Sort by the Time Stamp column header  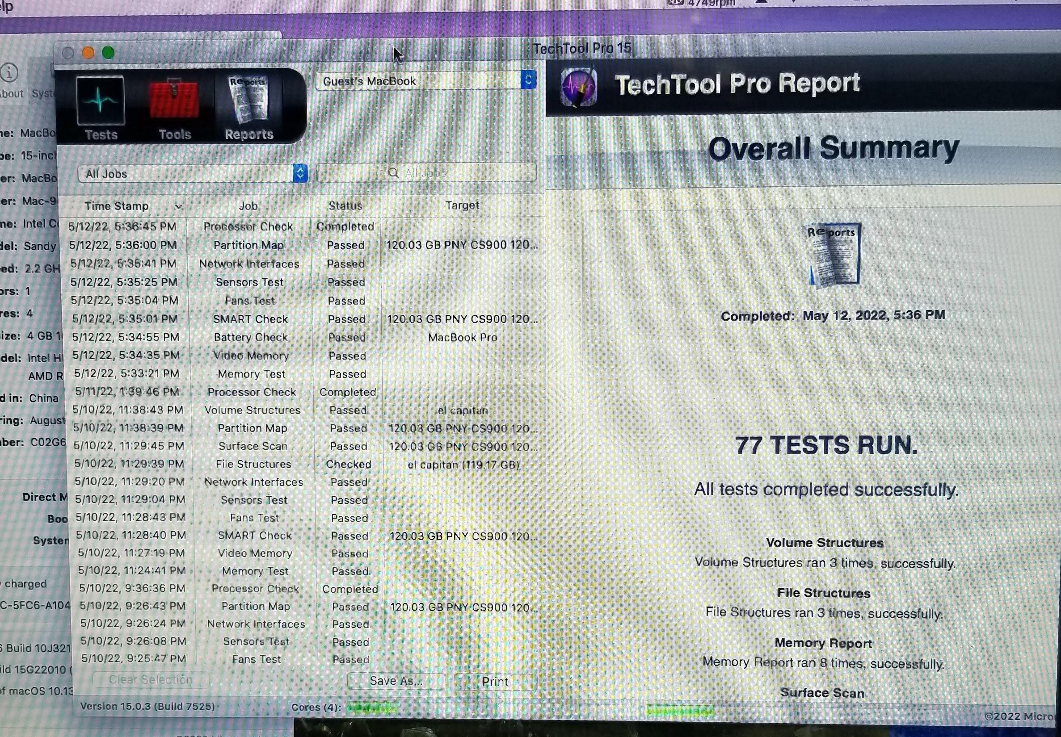(122, 206)
